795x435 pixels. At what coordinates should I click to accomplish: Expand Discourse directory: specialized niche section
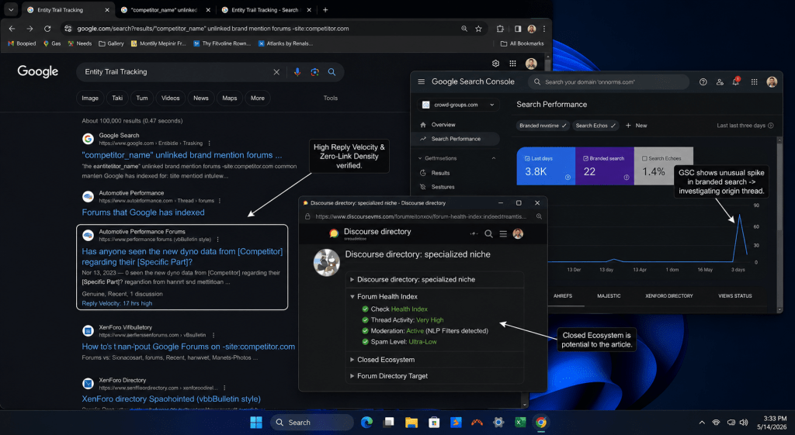click(352, 280)
